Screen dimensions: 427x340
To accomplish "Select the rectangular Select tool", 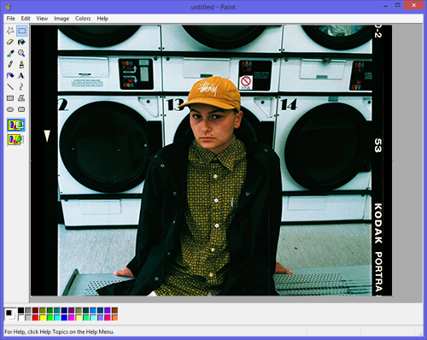I will pos(21,31).
